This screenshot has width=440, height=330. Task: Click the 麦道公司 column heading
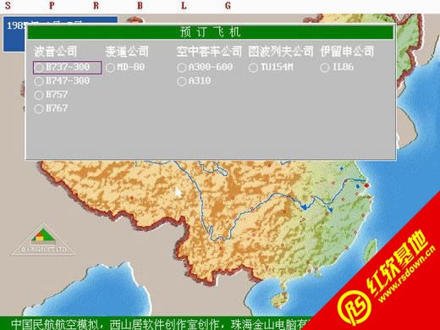tap(127, 52)
